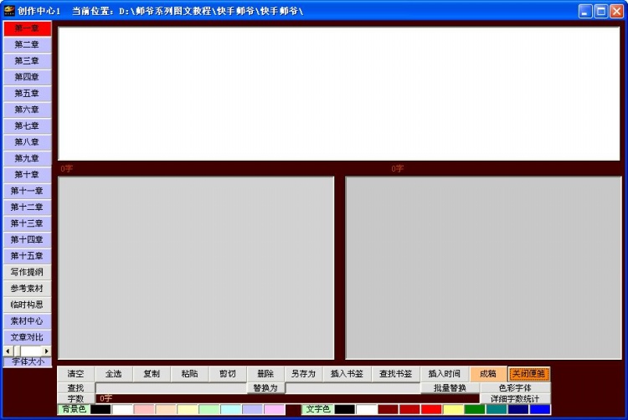This screenshot has width=628, height=420.
Task: Launch 文章对比 article comparison
Action: pos(28,338)
